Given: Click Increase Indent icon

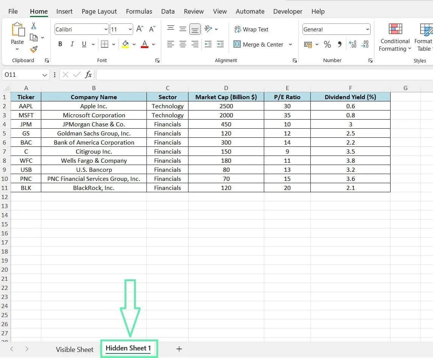Looking at the screenshot, I should pyautogui.click(x=220, y=44).
